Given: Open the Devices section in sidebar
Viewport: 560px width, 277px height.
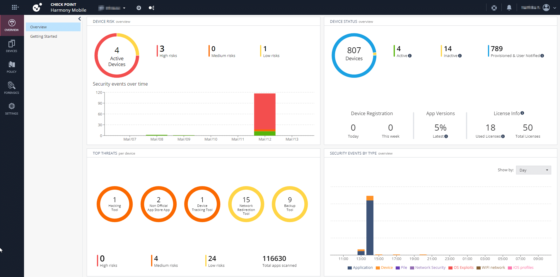Looking at the screenshot, I should [x=12, y=46].
